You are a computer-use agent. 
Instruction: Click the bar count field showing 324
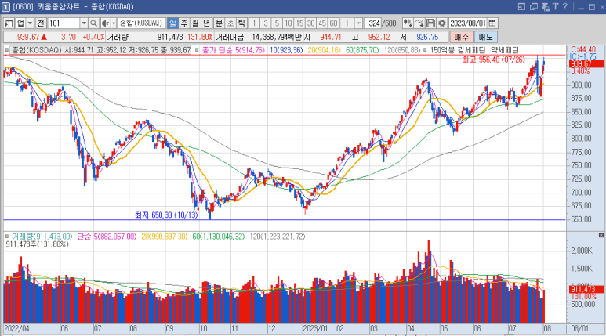(x=373, y=23)
